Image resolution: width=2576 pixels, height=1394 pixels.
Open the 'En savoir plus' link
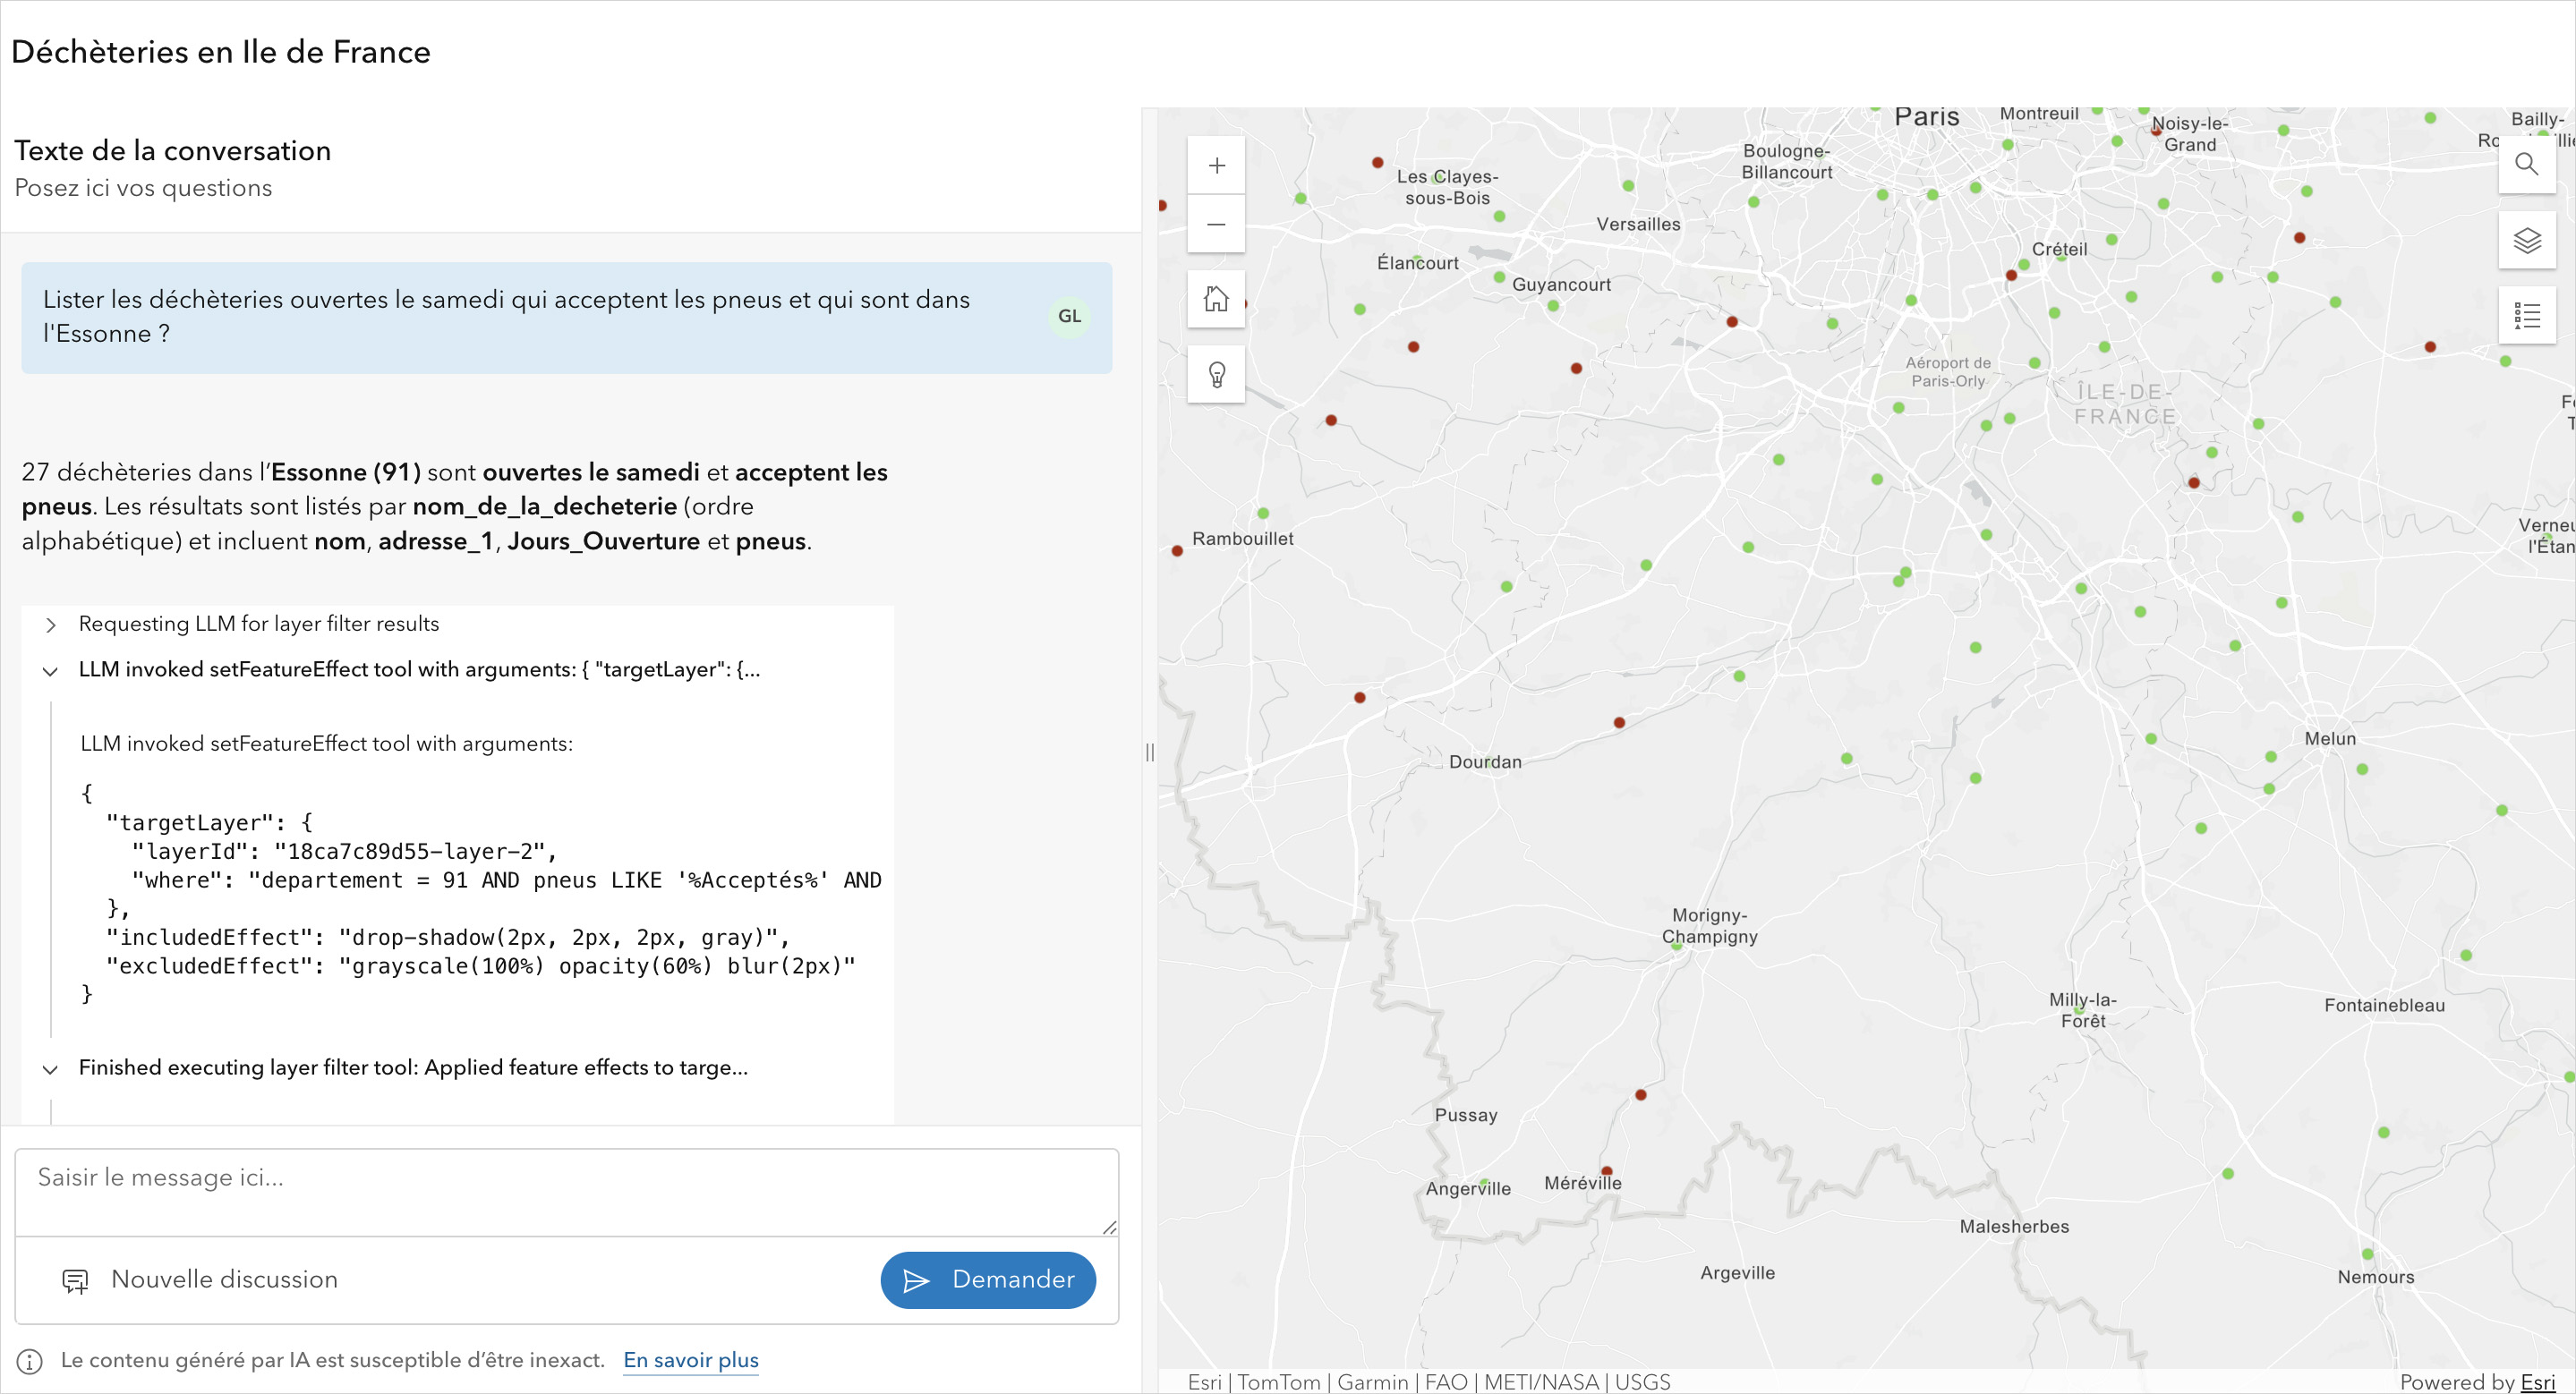click(x=691, y=1360)
